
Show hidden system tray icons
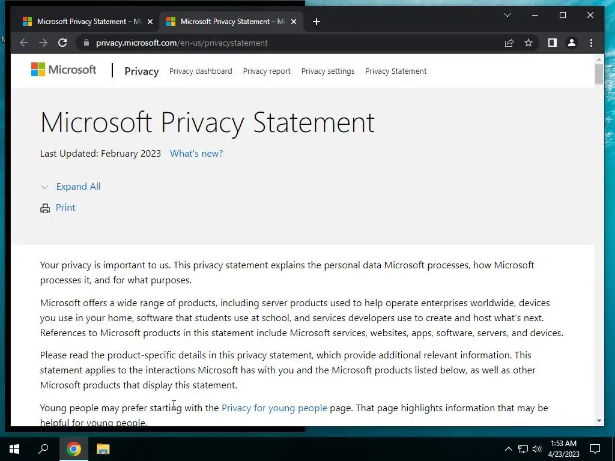coord(508,449)
